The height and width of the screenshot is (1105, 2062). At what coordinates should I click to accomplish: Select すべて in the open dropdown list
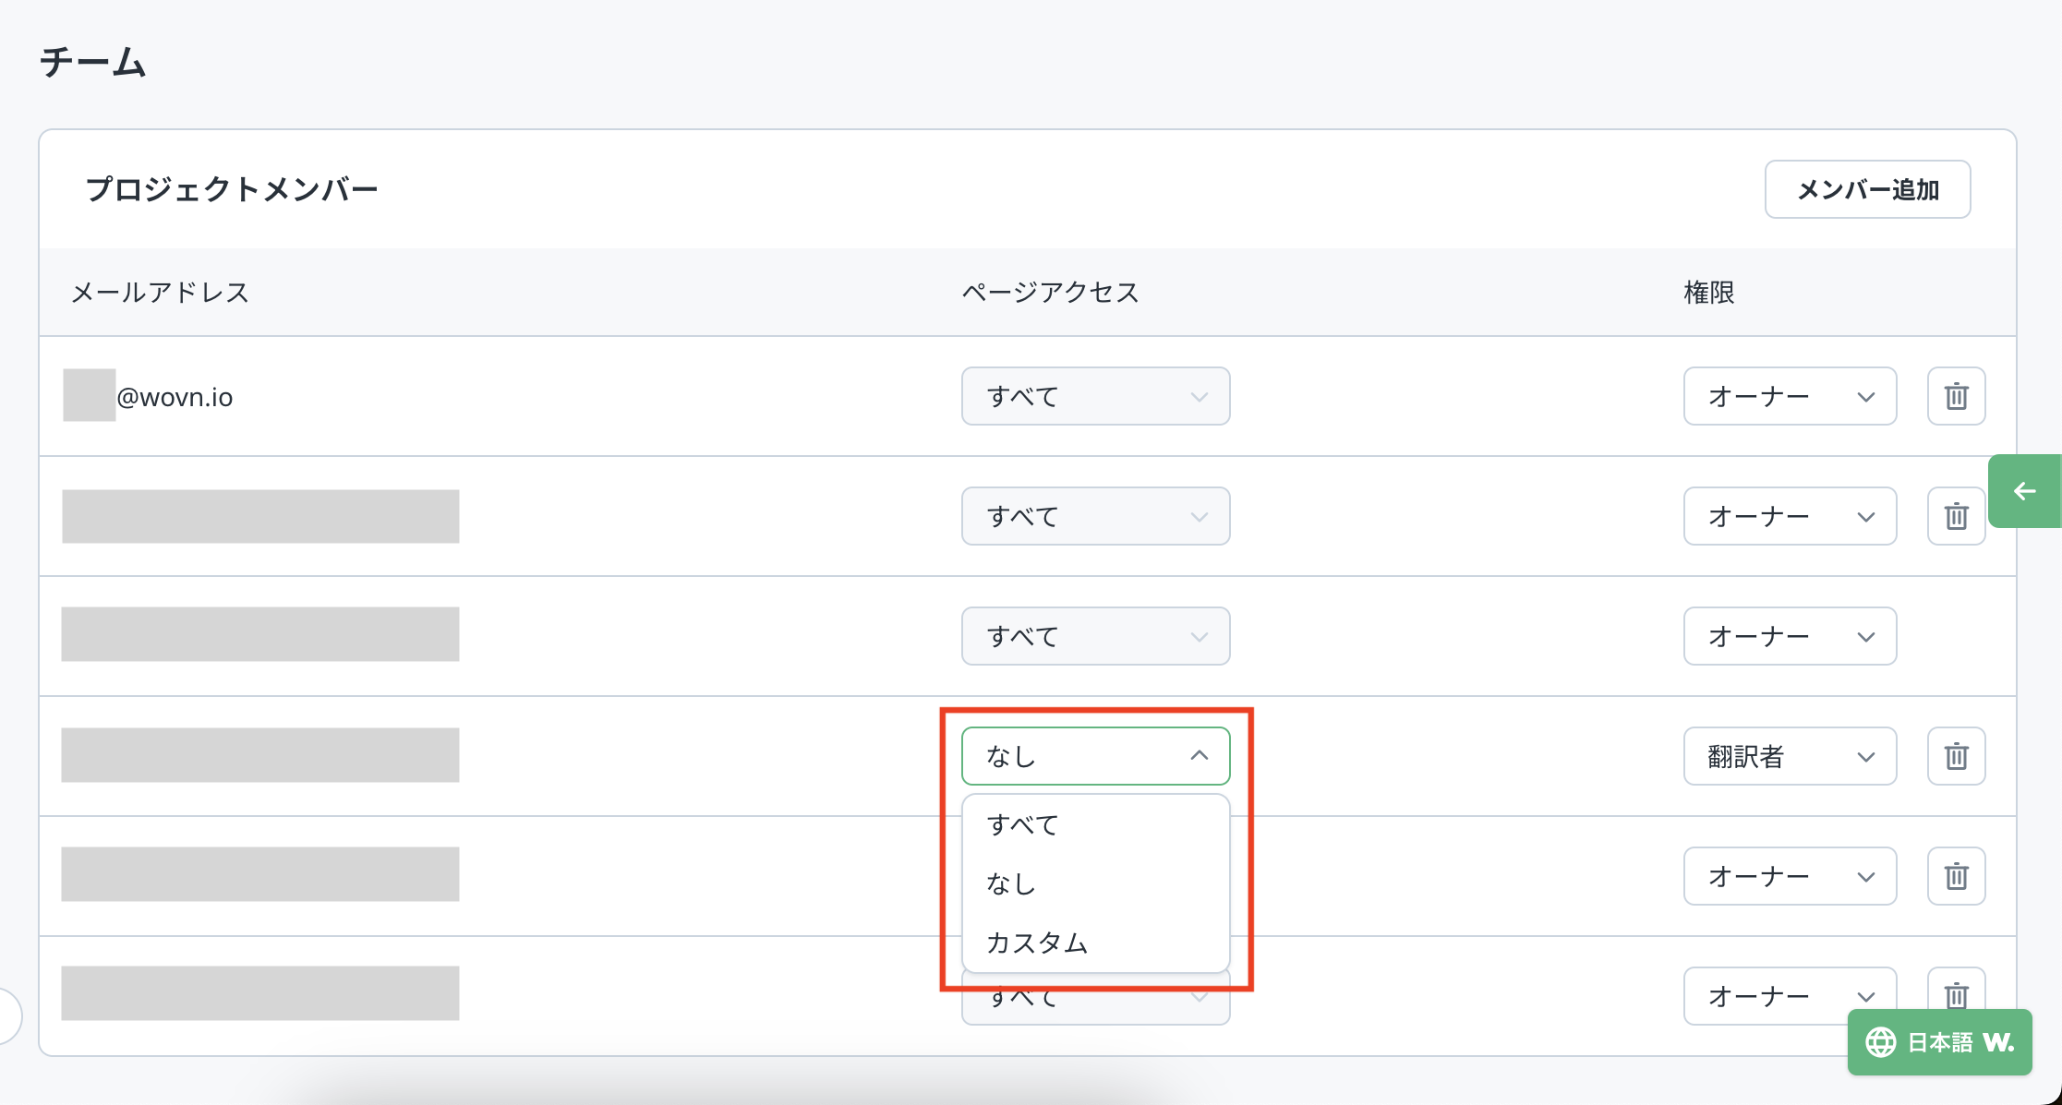point(1022,824)
